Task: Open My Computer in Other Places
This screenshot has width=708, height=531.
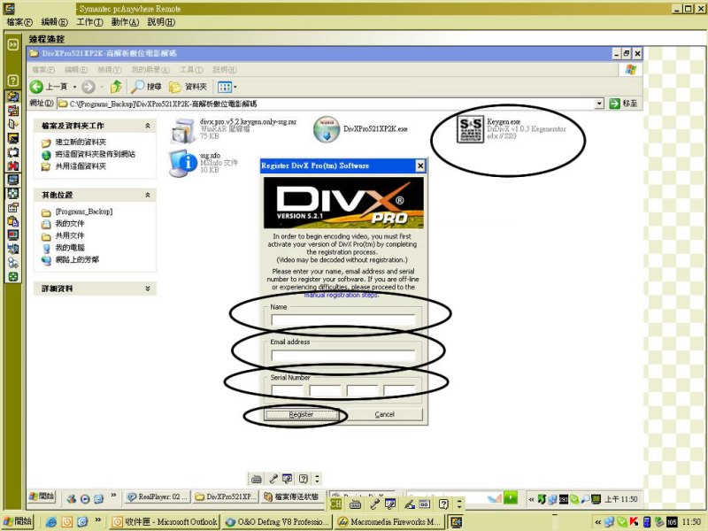Action: pyautogui.click(x=70, y=248)
